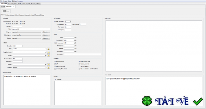The height and width of the screenshot is (109, 206).
Task: Click Select button next to Status
Action: (46, 38)
